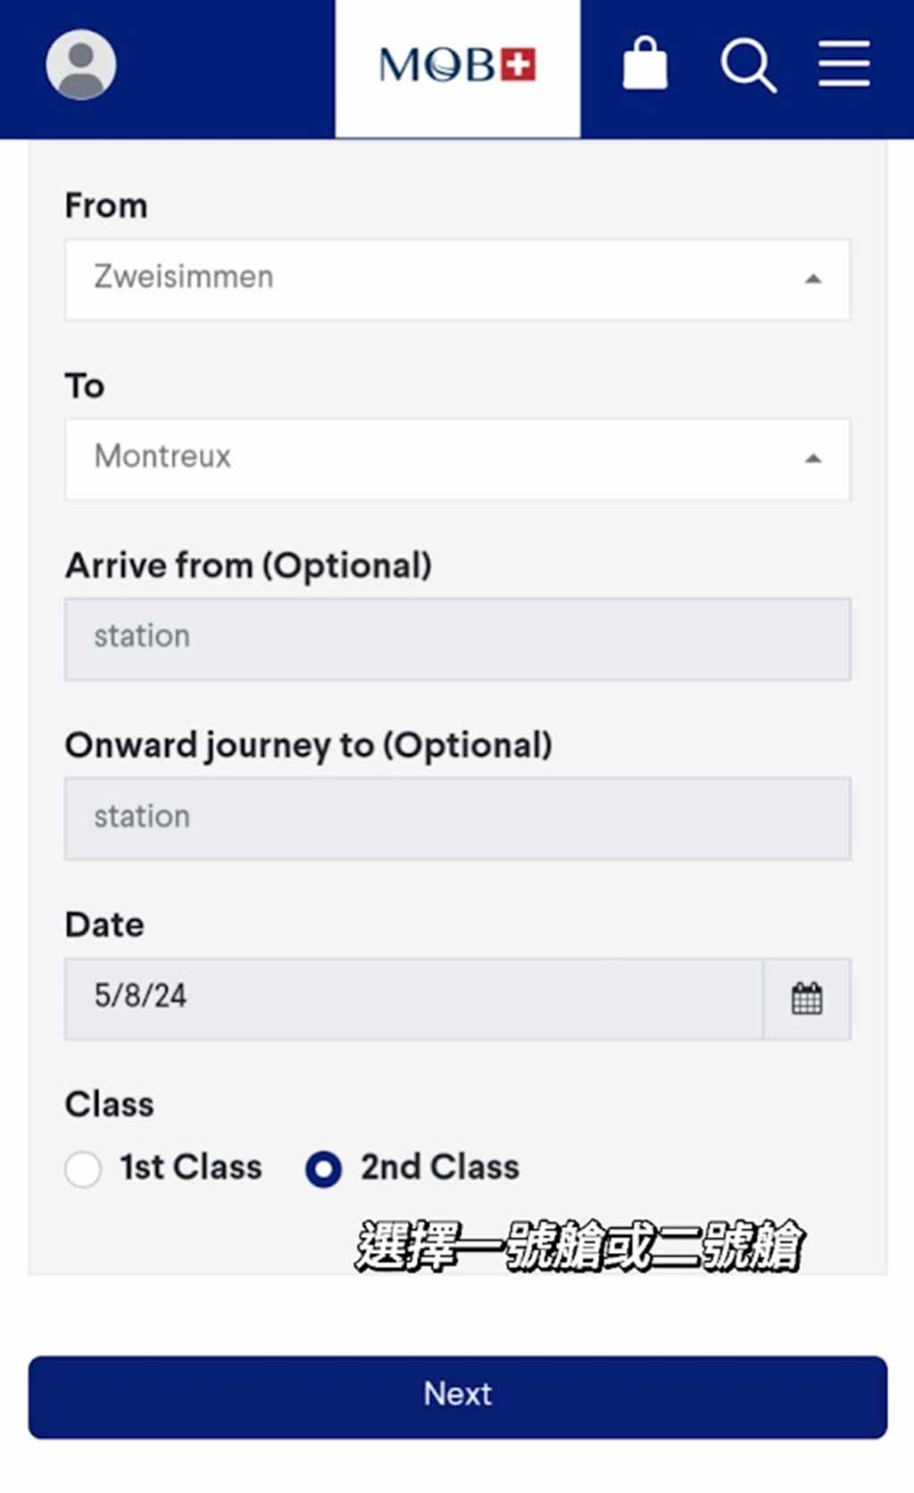Open the calendar date picker icon
The height and width of the screenshot is (1493, 914).
(x=807, y=999)
